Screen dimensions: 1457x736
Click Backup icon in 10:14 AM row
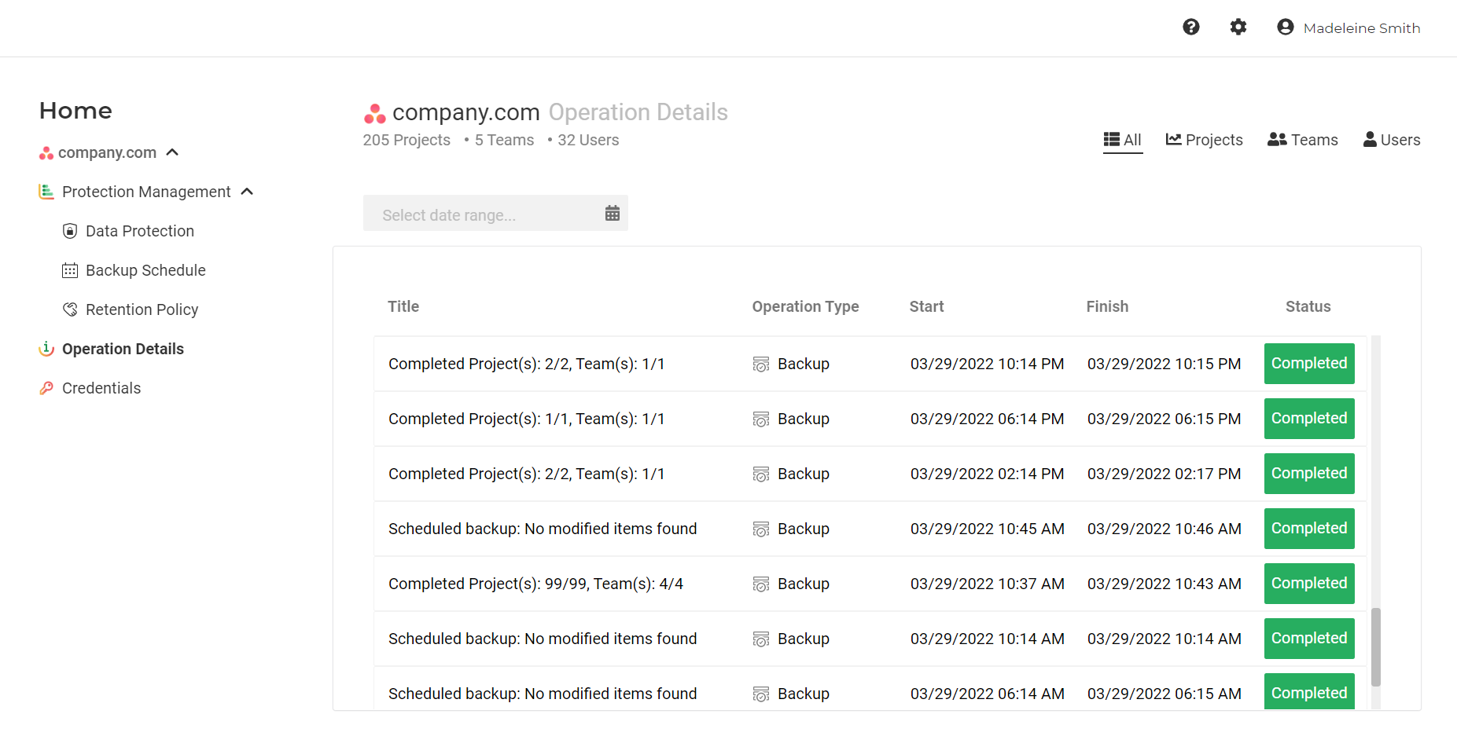coord(760,639)
